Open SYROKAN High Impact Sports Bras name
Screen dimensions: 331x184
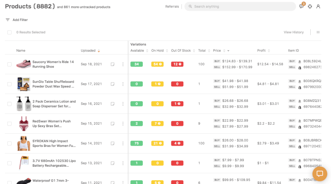coord(54,144)
